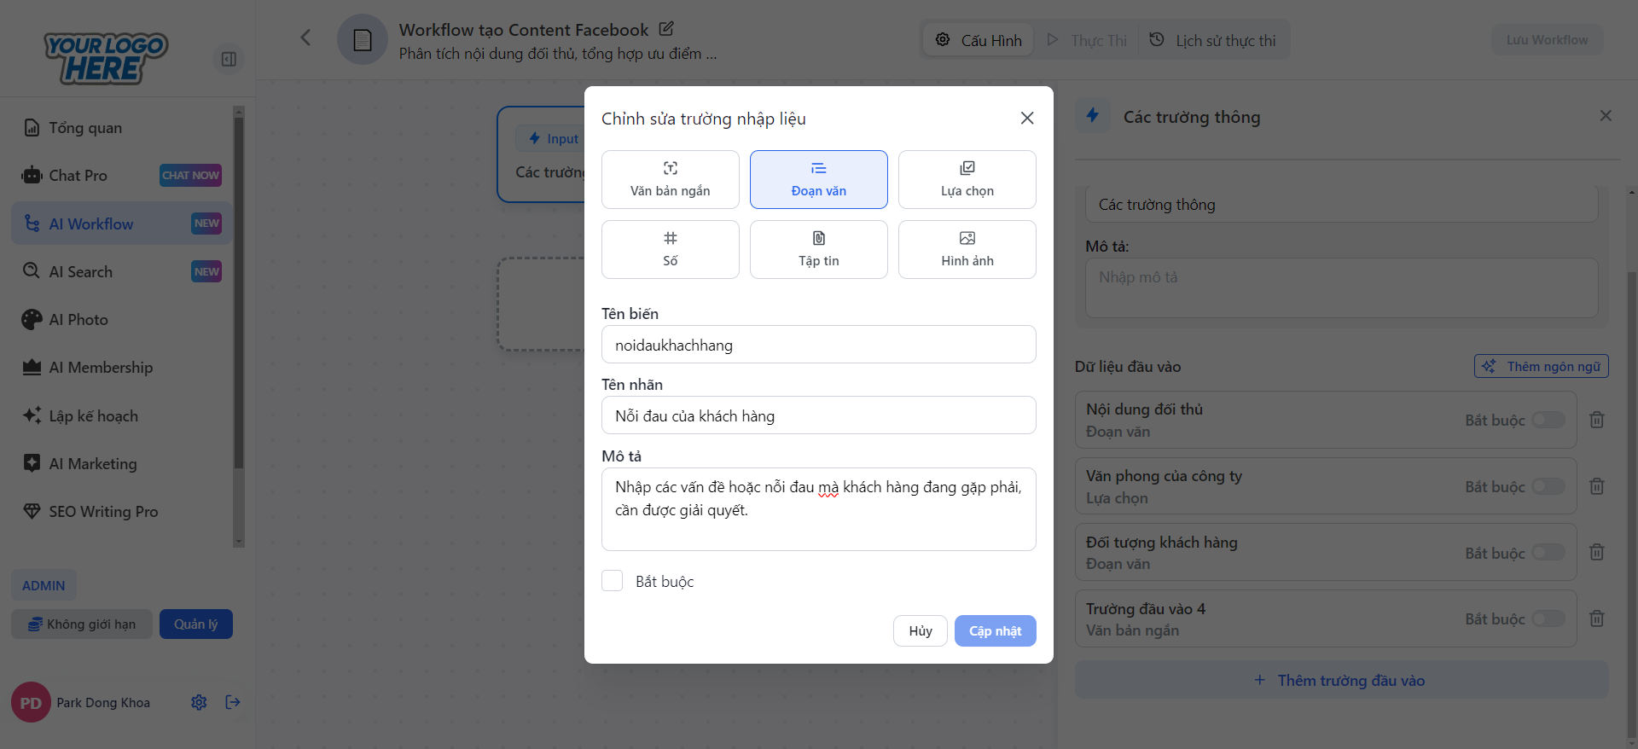This screenshot has height=749, width=1638.
Task: Click the edit workflow title pencil icon
Action: point(666,29)
